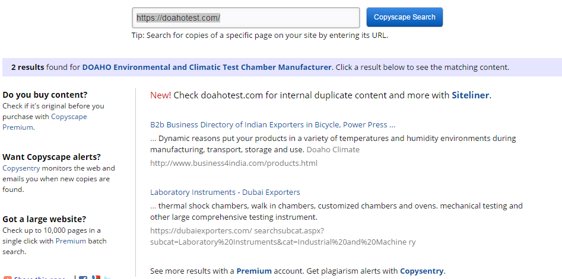Focus the URL search input field
The image size is (562, 279).
246,18
